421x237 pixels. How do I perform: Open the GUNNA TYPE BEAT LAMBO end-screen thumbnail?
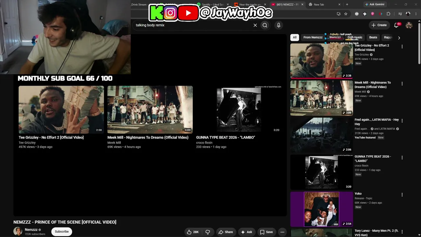(x=239, y=110)
